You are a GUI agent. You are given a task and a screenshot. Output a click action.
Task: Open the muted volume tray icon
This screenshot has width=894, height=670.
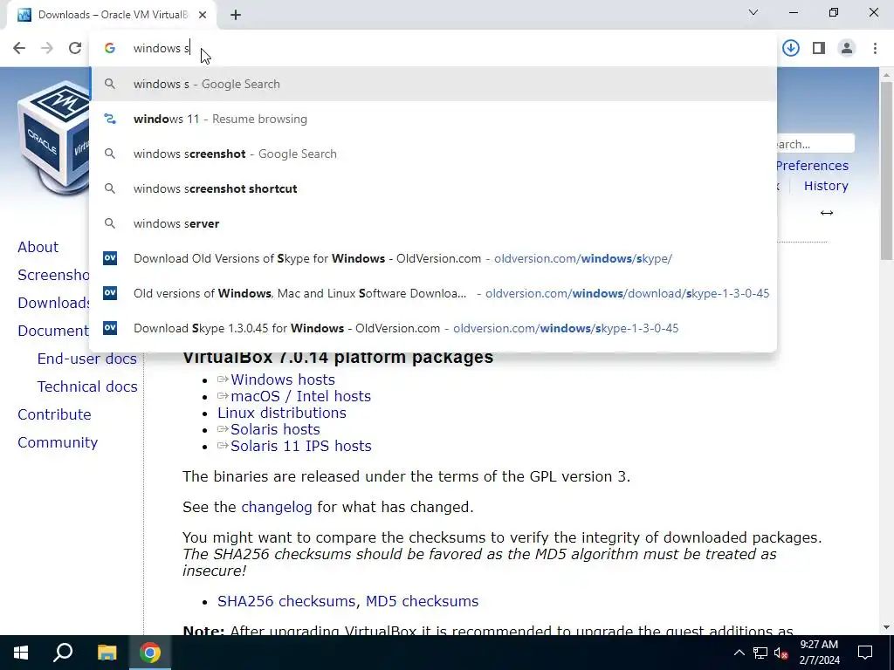pyautogui.click(x=781, y=653)
